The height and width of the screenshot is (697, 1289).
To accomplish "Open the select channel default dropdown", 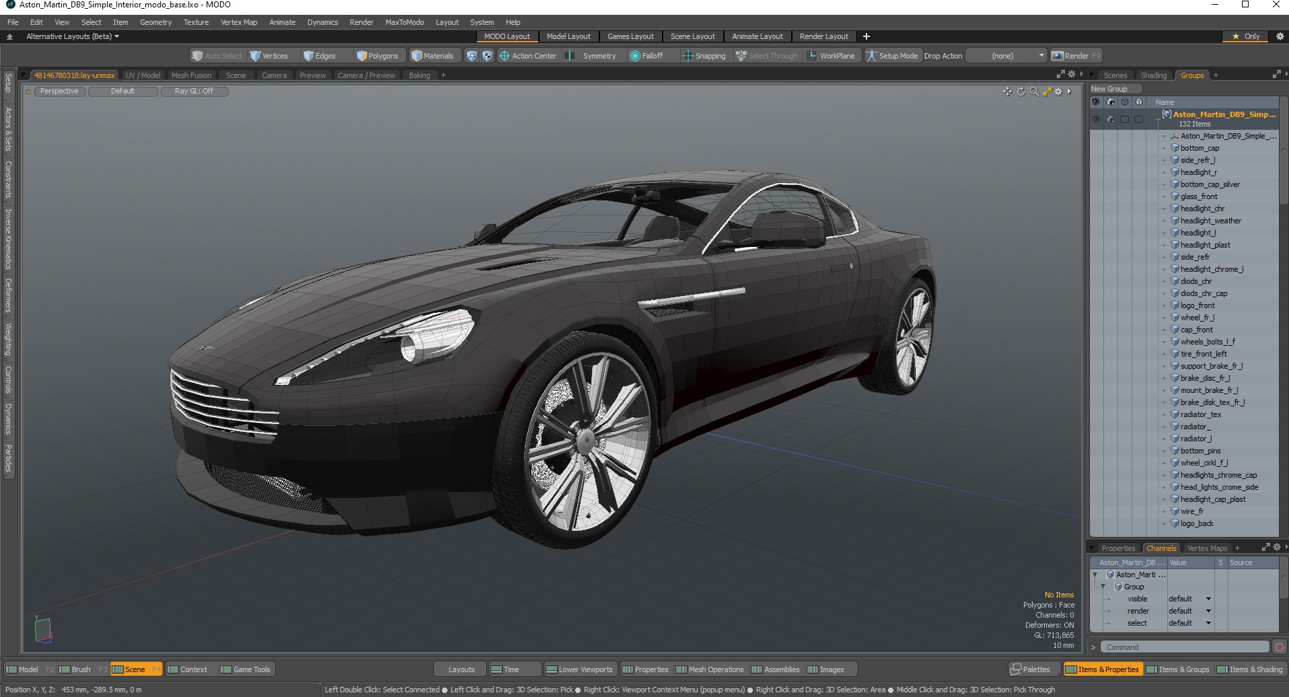I will 1189,623.
